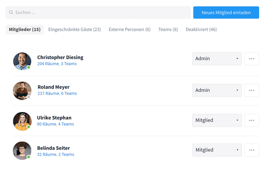Image resolution: width=265 pixels, height=176 pixels.
Task: Open Christopher Diesing's Admin role dropdown
Action: [217, 58]
